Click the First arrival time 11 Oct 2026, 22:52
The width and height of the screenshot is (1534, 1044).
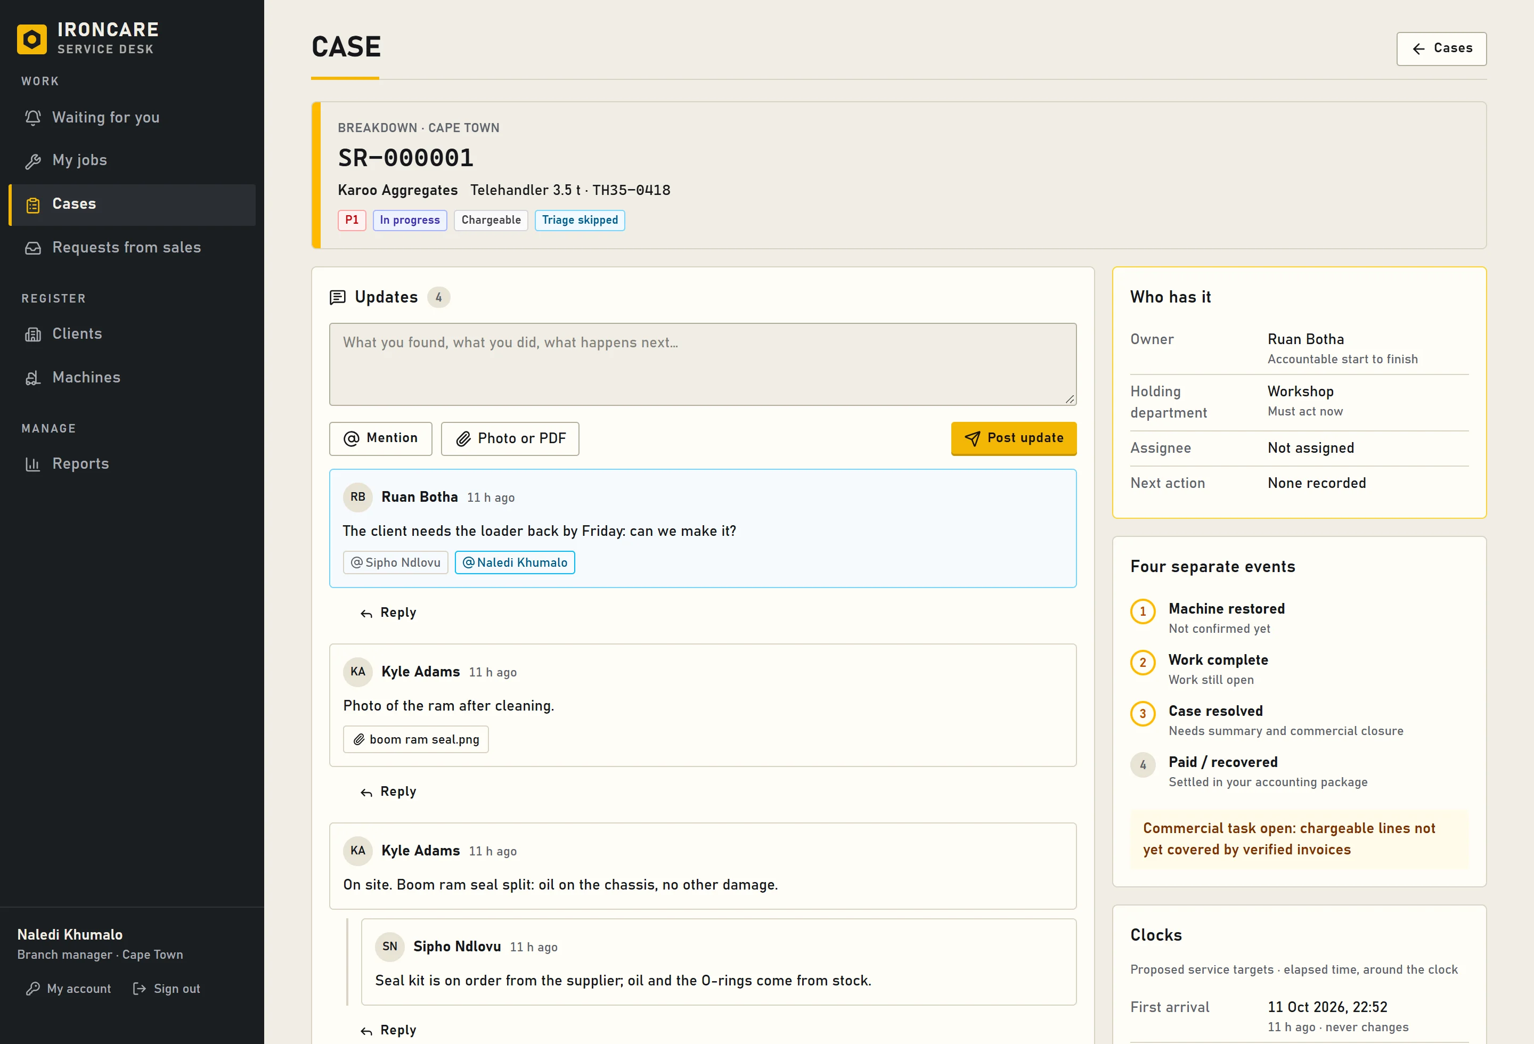pos(1327,1007)
